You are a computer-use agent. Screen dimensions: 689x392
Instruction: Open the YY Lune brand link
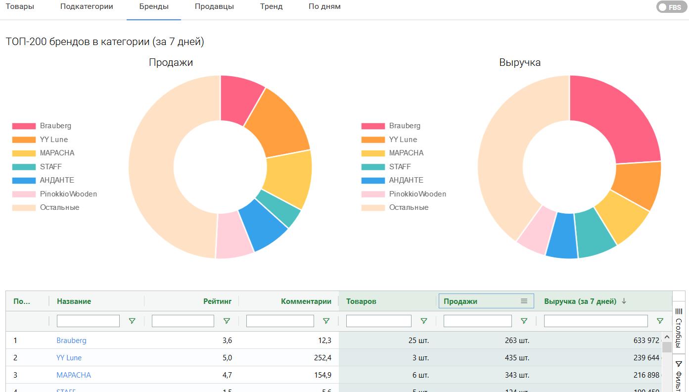pyautogui.click(x=69, y=358)
